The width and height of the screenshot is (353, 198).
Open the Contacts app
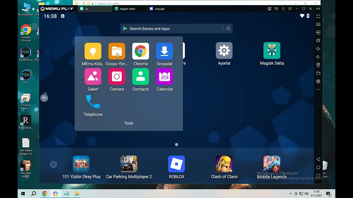point(141,76)
